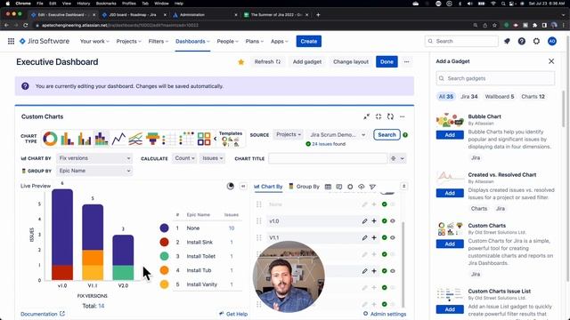The width and height of the screenshot is (570, 320).
Task: Switch to the Group By tab
Action: [x=304, y=187]
